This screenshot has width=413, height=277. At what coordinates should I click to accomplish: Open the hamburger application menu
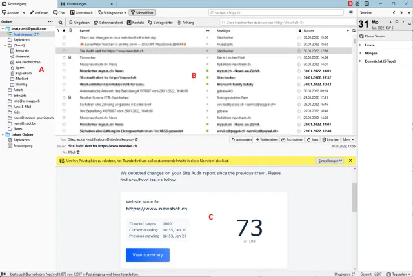351,13
